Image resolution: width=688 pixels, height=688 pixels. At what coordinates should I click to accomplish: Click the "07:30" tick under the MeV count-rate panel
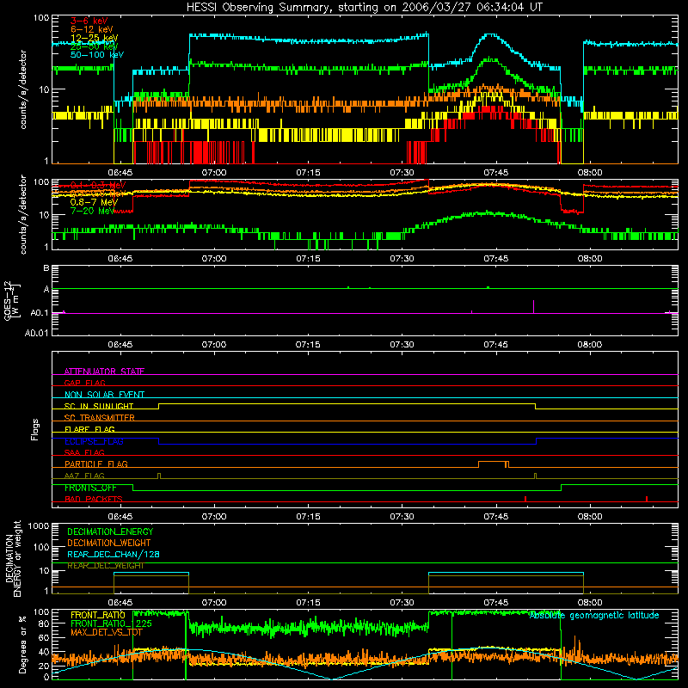click(x=402, y=259)
